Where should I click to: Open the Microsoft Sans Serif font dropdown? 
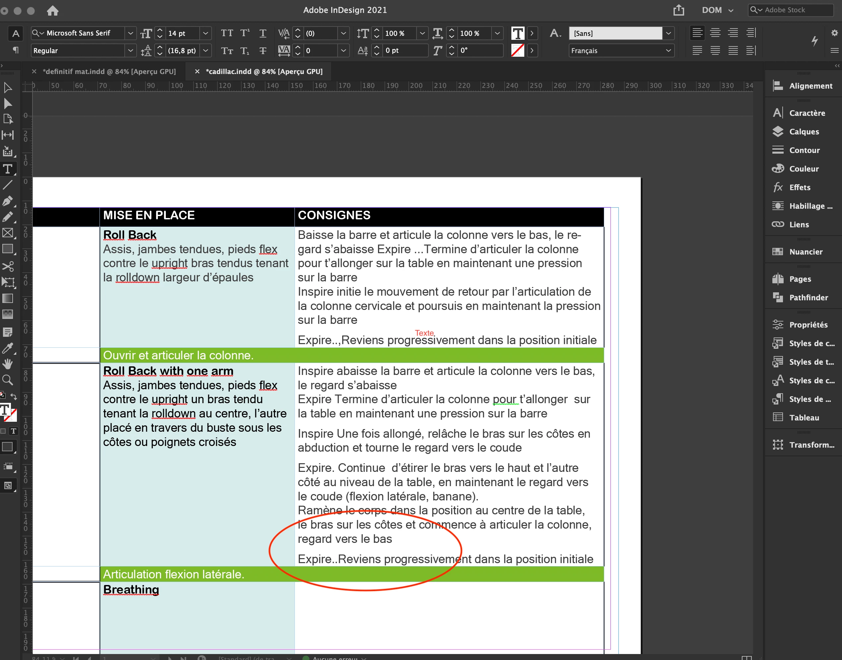(130, 33)
